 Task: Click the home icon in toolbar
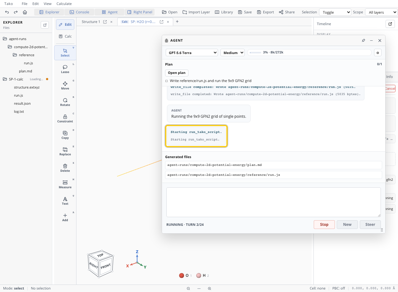pyautogui.click(x=25, y=12)
